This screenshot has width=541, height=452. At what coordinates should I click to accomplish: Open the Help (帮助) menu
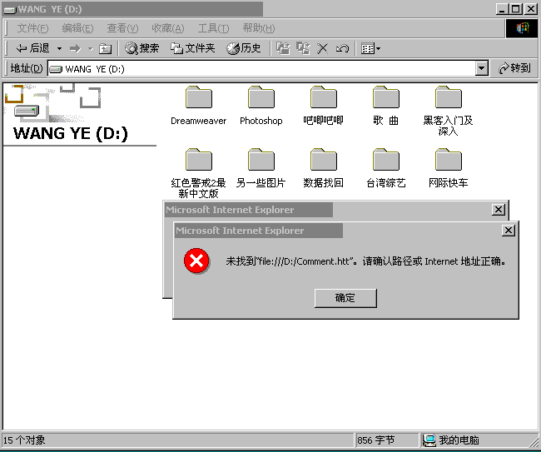coord(259,28)
